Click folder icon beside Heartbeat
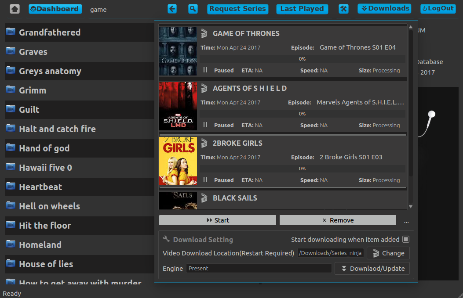 point(11,186)
